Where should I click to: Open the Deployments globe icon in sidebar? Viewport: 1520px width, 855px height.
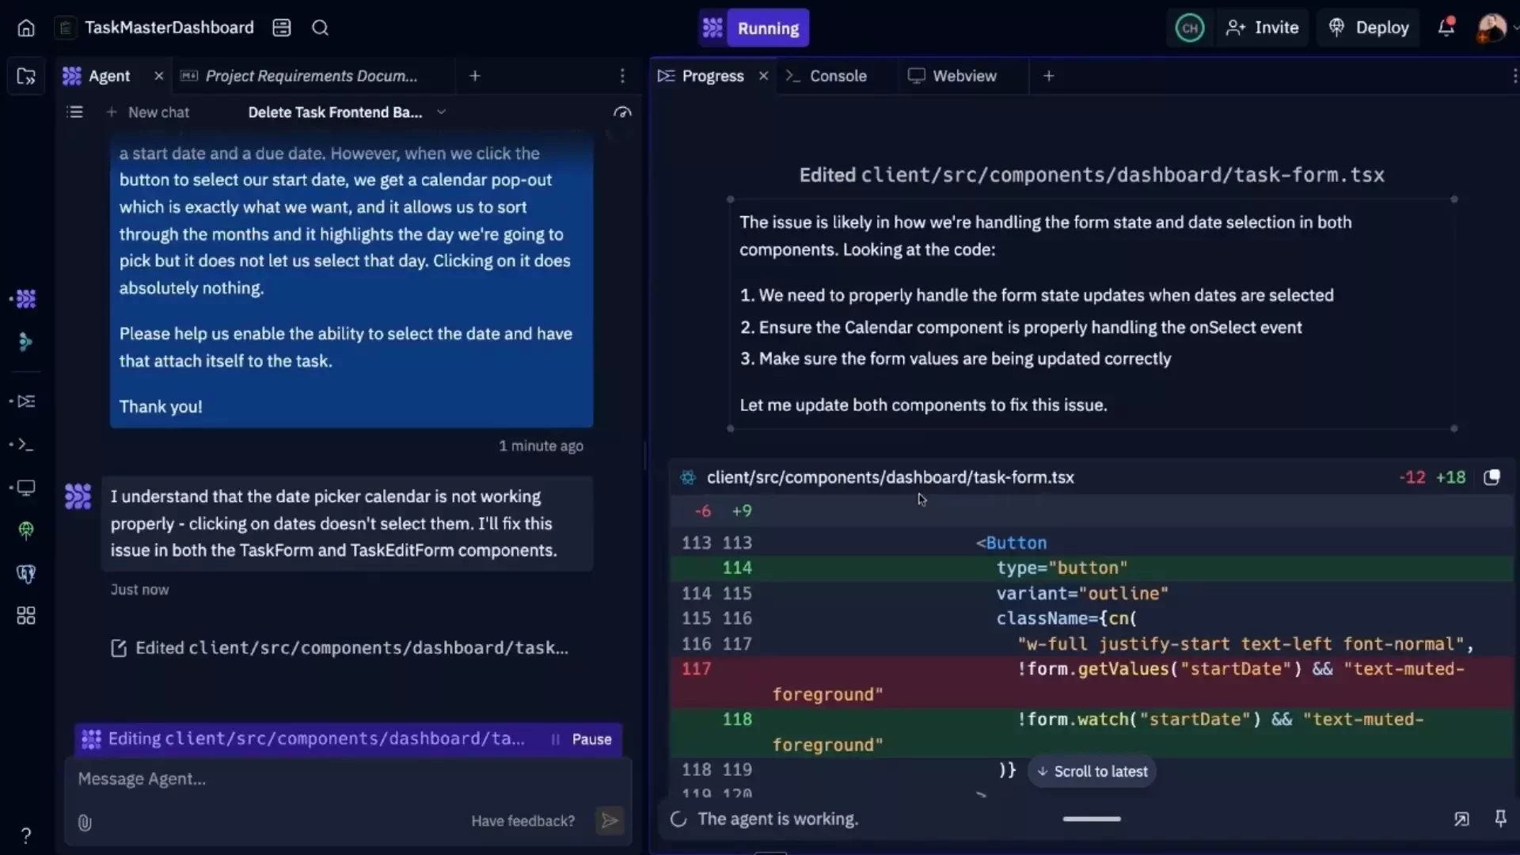point(25,530)
